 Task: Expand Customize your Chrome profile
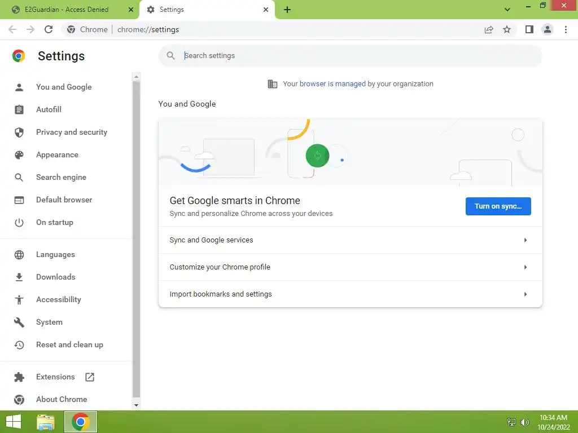click(350, 267)
